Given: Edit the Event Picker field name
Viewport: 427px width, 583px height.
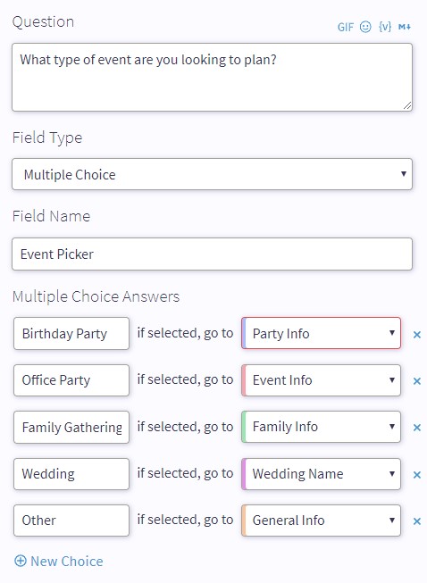Looking at the screenshot, I should (x=212, y=254).
